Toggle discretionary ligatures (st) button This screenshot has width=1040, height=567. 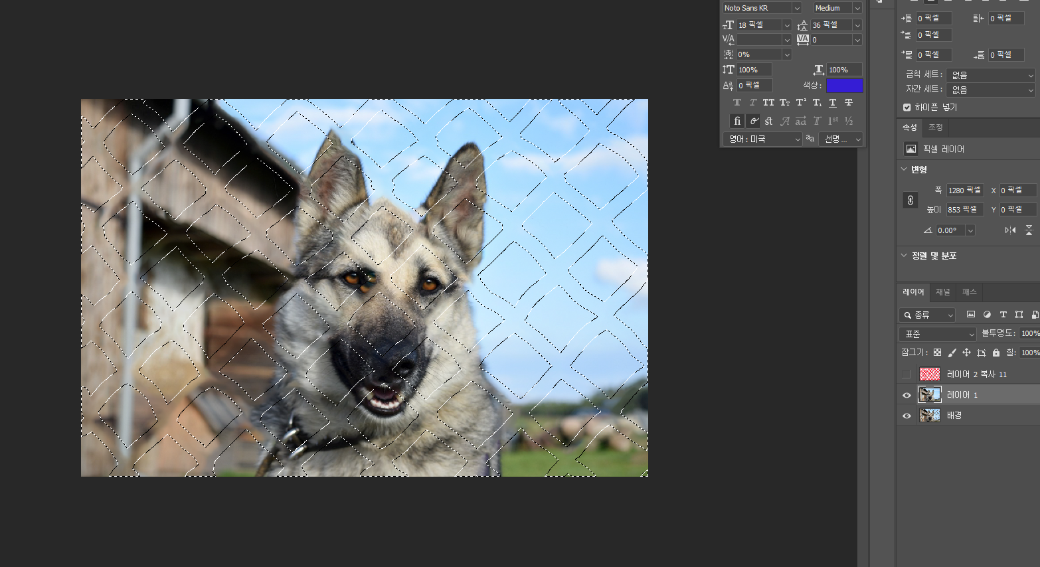point(769,121)
